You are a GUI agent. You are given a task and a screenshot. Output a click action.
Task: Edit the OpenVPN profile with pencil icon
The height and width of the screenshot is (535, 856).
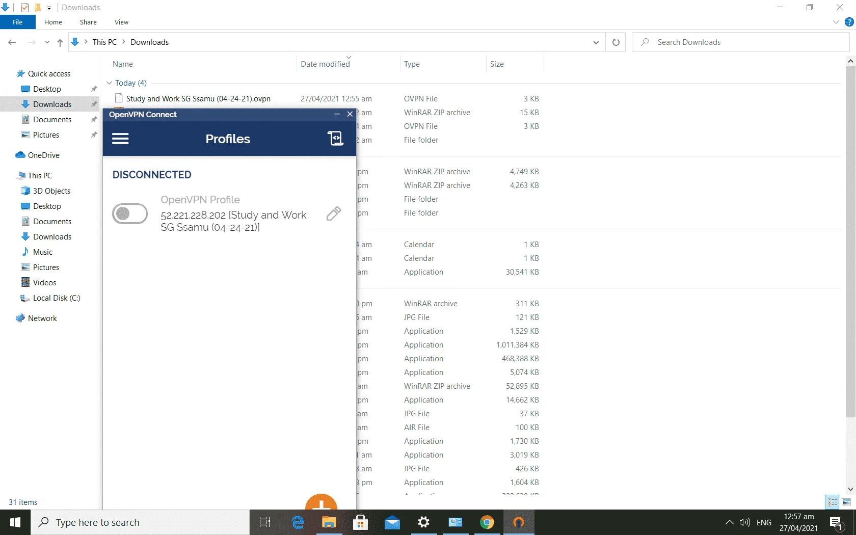pyautogui.click(x=334, y=213)
